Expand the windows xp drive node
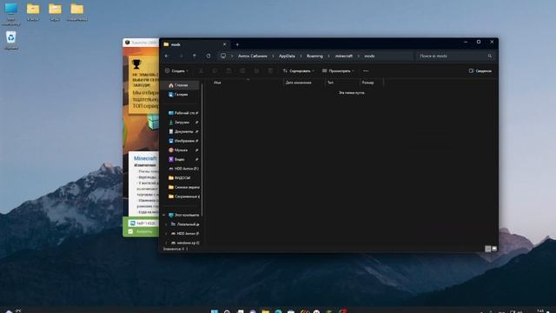The width and height of the screenshot is (556, 313). coord(166,243)
